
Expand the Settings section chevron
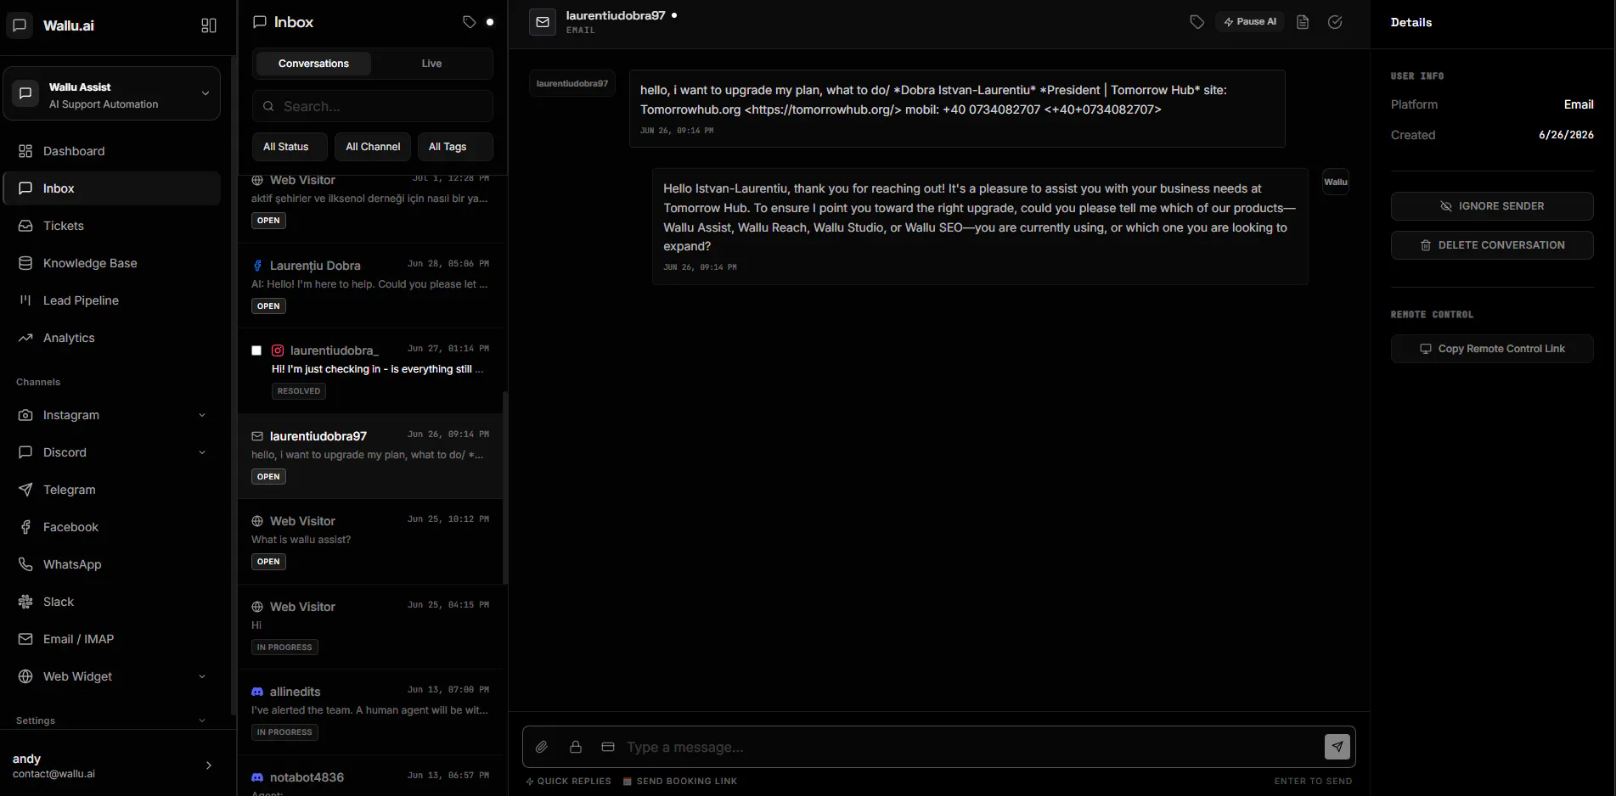point(202,720)
